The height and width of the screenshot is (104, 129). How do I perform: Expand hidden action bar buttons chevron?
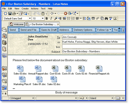123,30
